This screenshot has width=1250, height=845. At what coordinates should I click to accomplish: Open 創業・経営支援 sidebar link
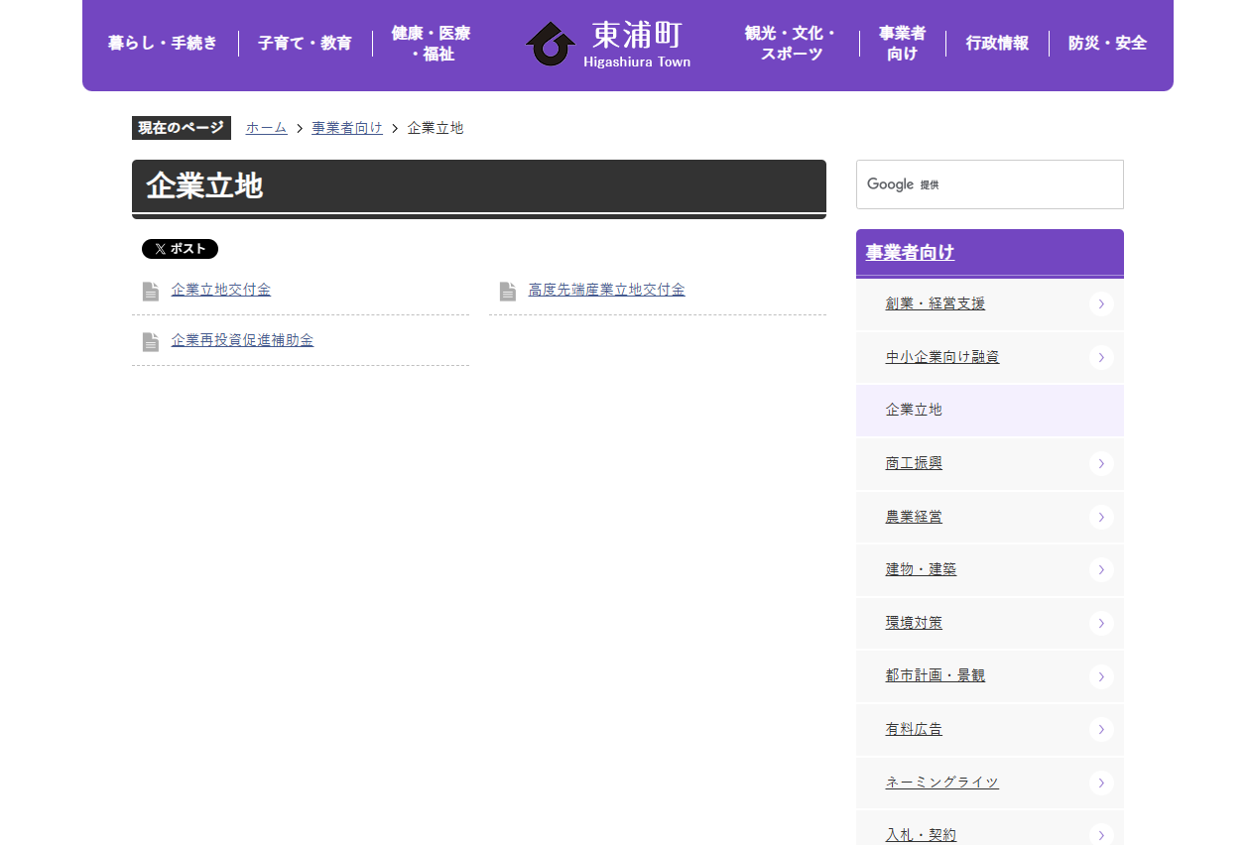[936, 303]
